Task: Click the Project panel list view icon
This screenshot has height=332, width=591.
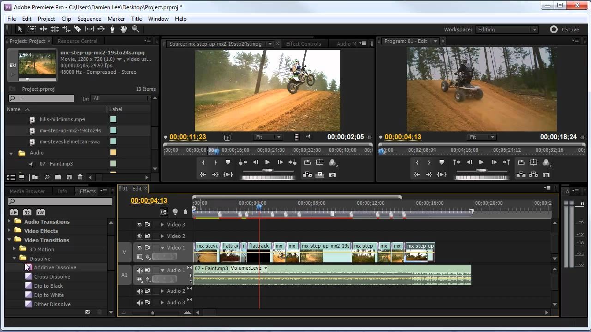Action: coord(10,177)
